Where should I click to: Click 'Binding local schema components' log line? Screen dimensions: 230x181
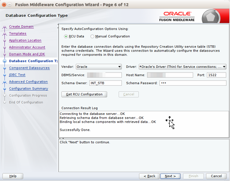click(x=108, y=122)
